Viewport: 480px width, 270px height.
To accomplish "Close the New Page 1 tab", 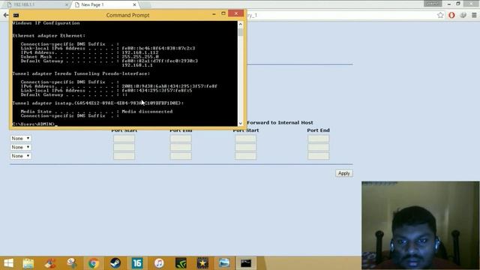I will click(x=134, y=4).
